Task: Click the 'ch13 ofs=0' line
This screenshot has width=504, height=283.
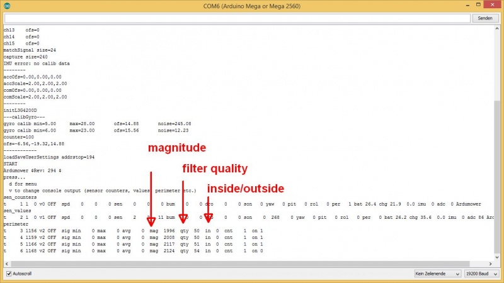Action: [21, 30]
